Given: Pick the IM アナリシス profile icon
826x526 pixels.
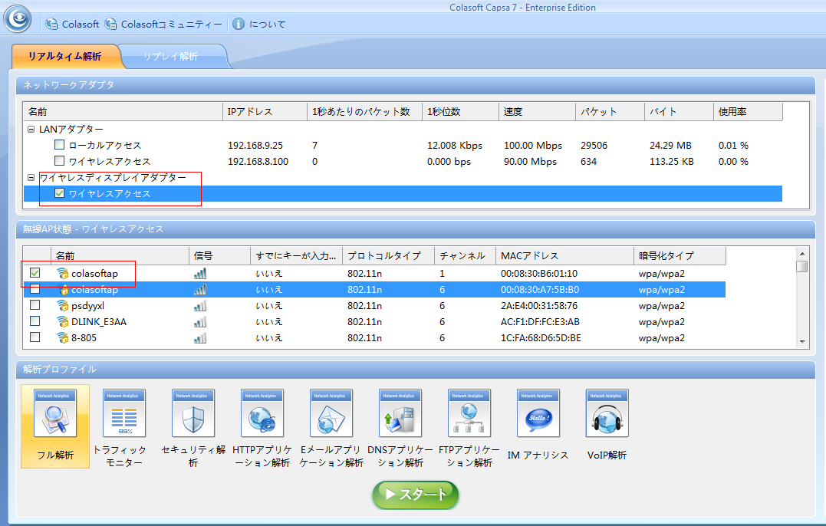Looking at the screenshot, I should point(538,413).
